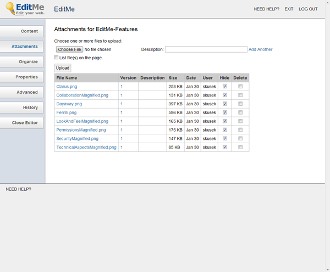The width and height of the screenshot is (330, 272).
Task: Uncheck Hide for PermissionsMagnified.png
Action: tap(225, 130)
